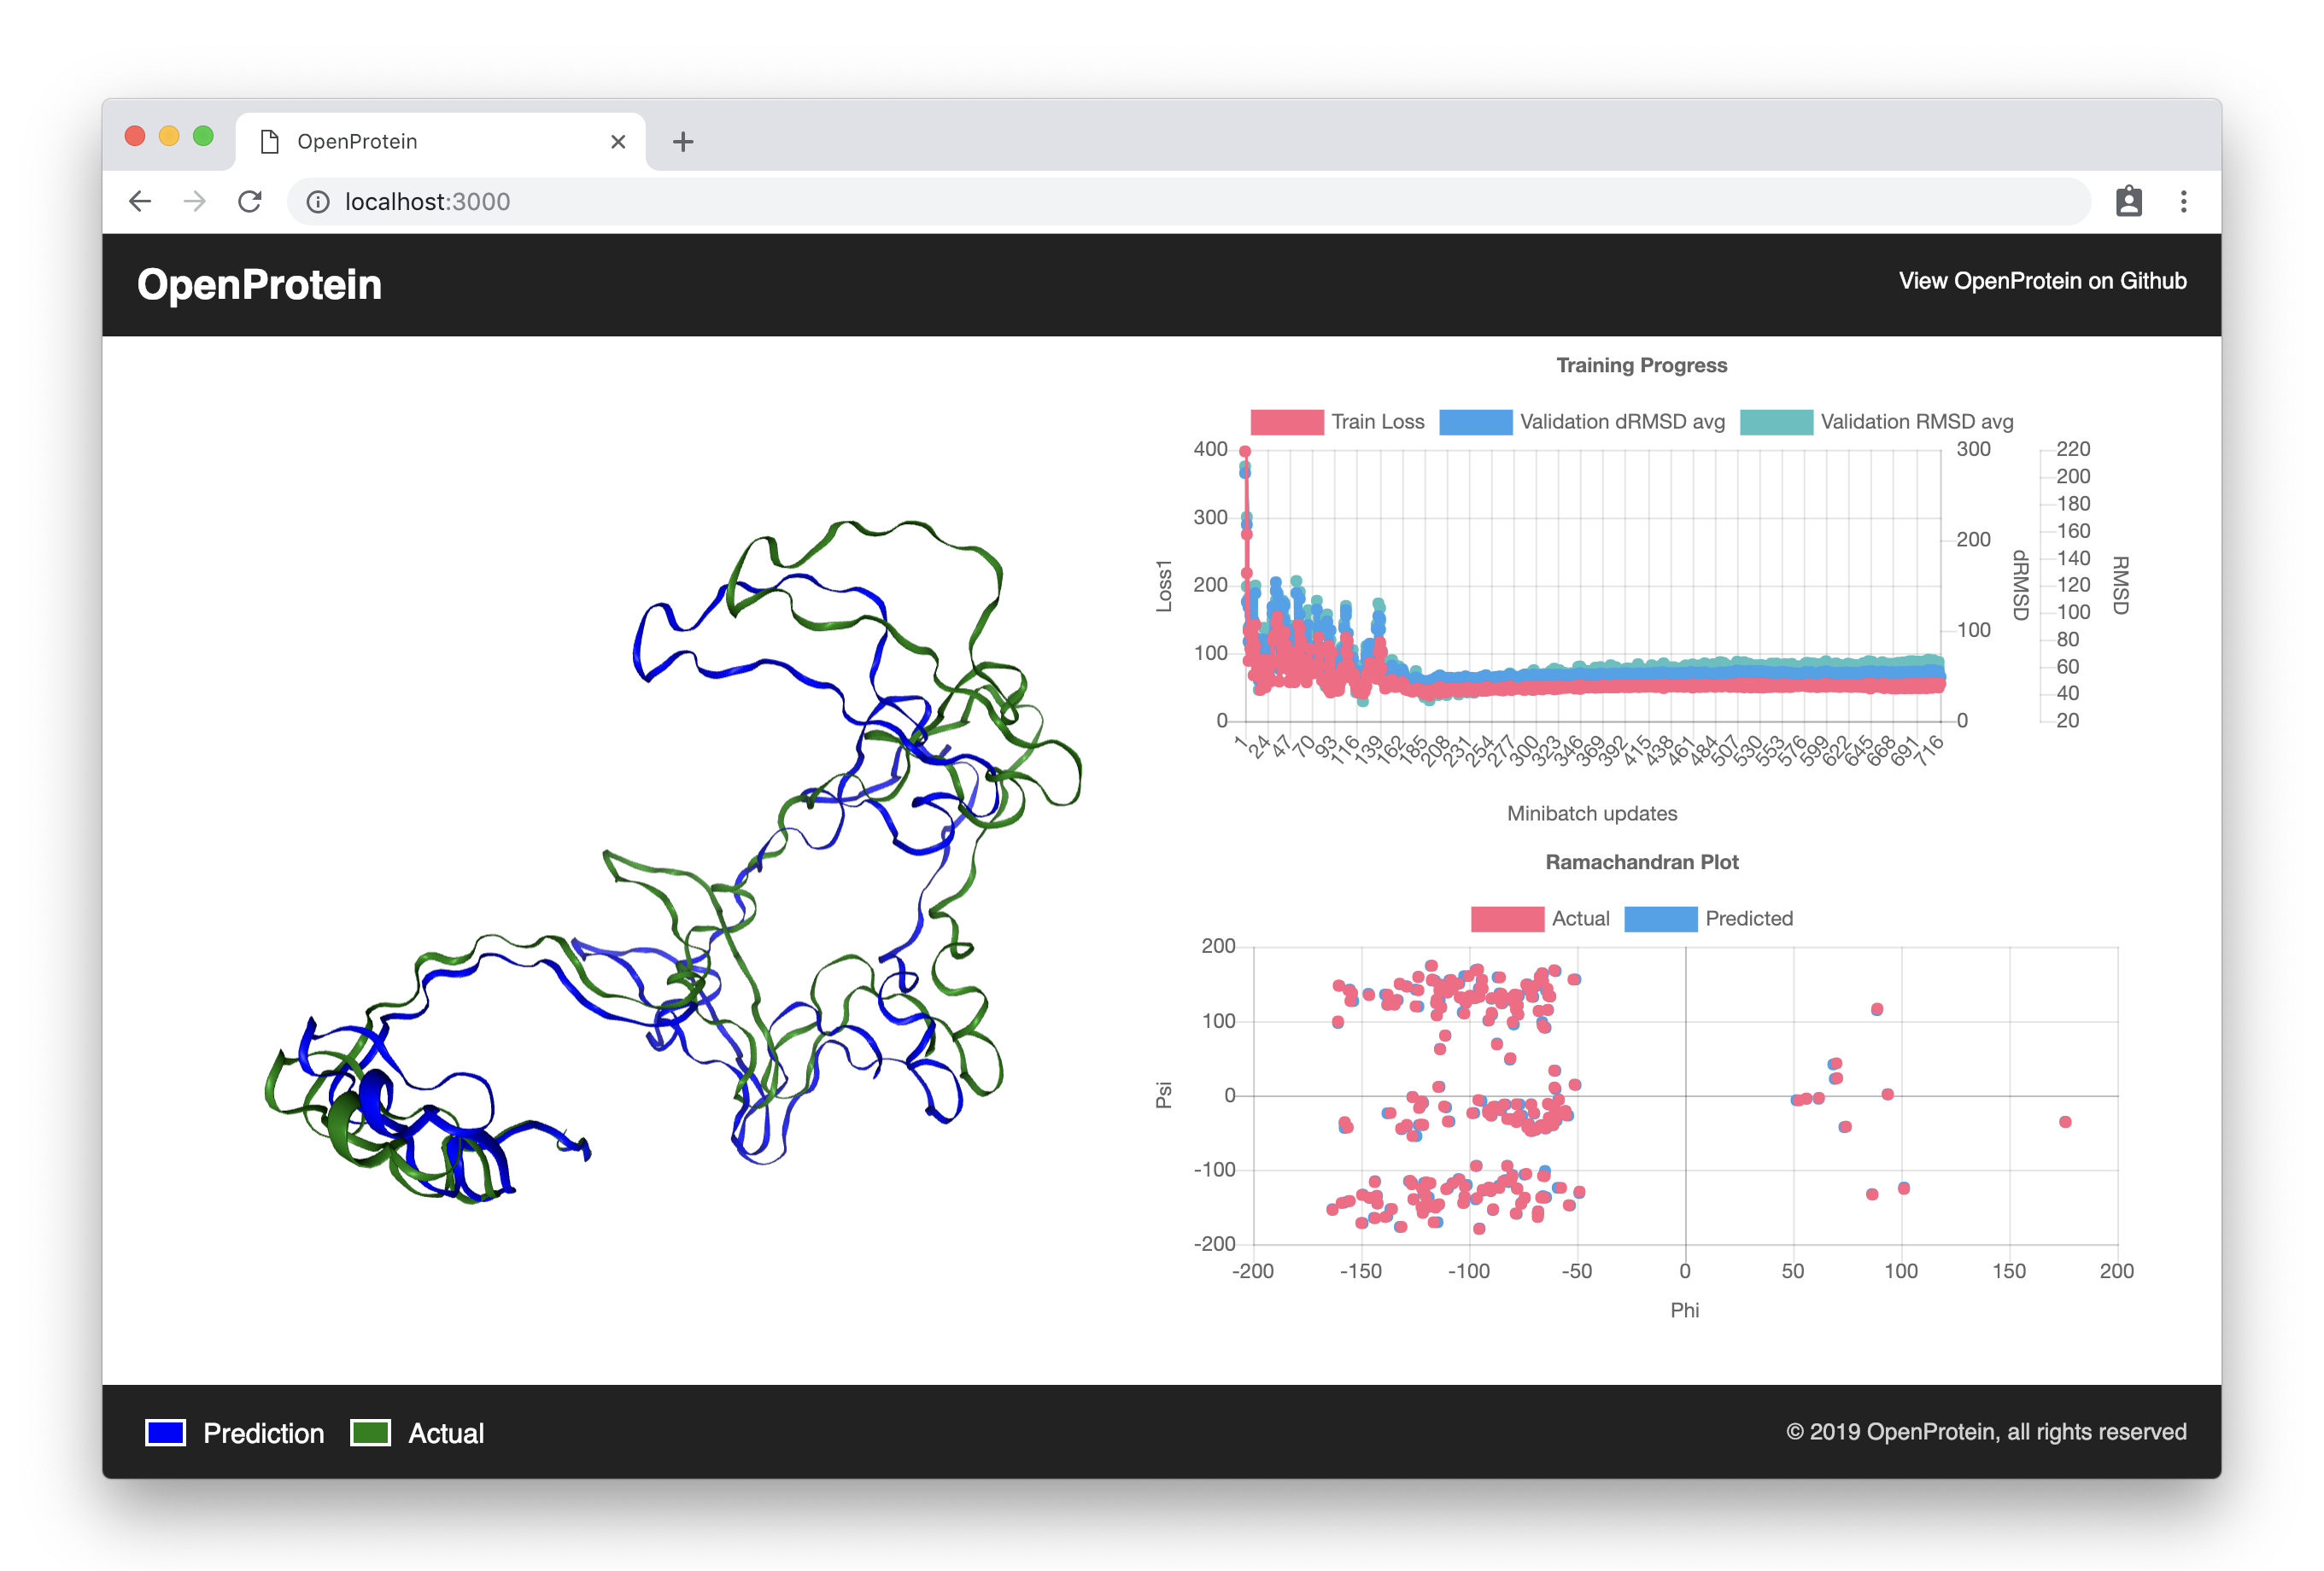Click the blue Prediction color swatch
This screenshot has height=1571, width=2324.
click(165, 1432)
